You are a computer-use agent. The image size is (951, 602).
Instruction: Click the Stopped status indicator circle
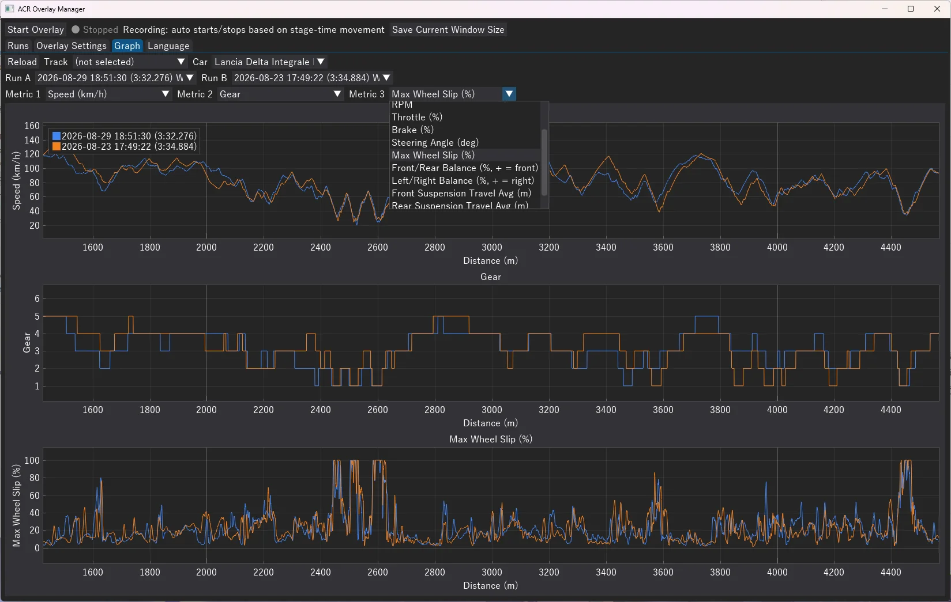click(76, 29)
